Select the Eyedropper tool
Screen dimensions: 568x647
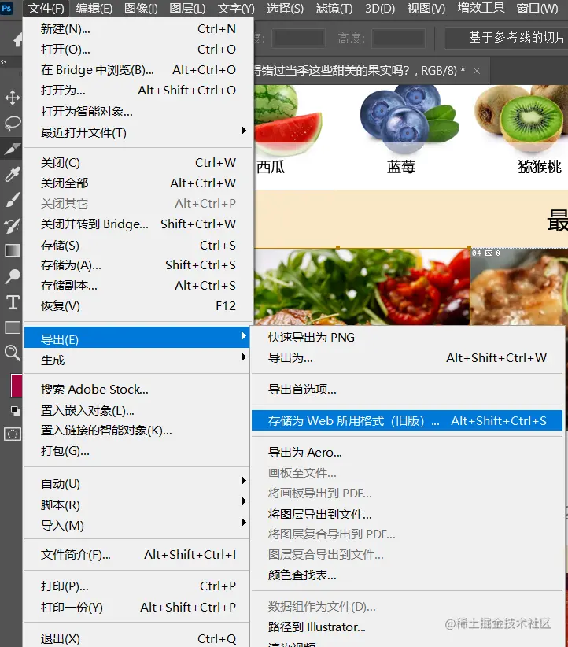coord(13,174)
